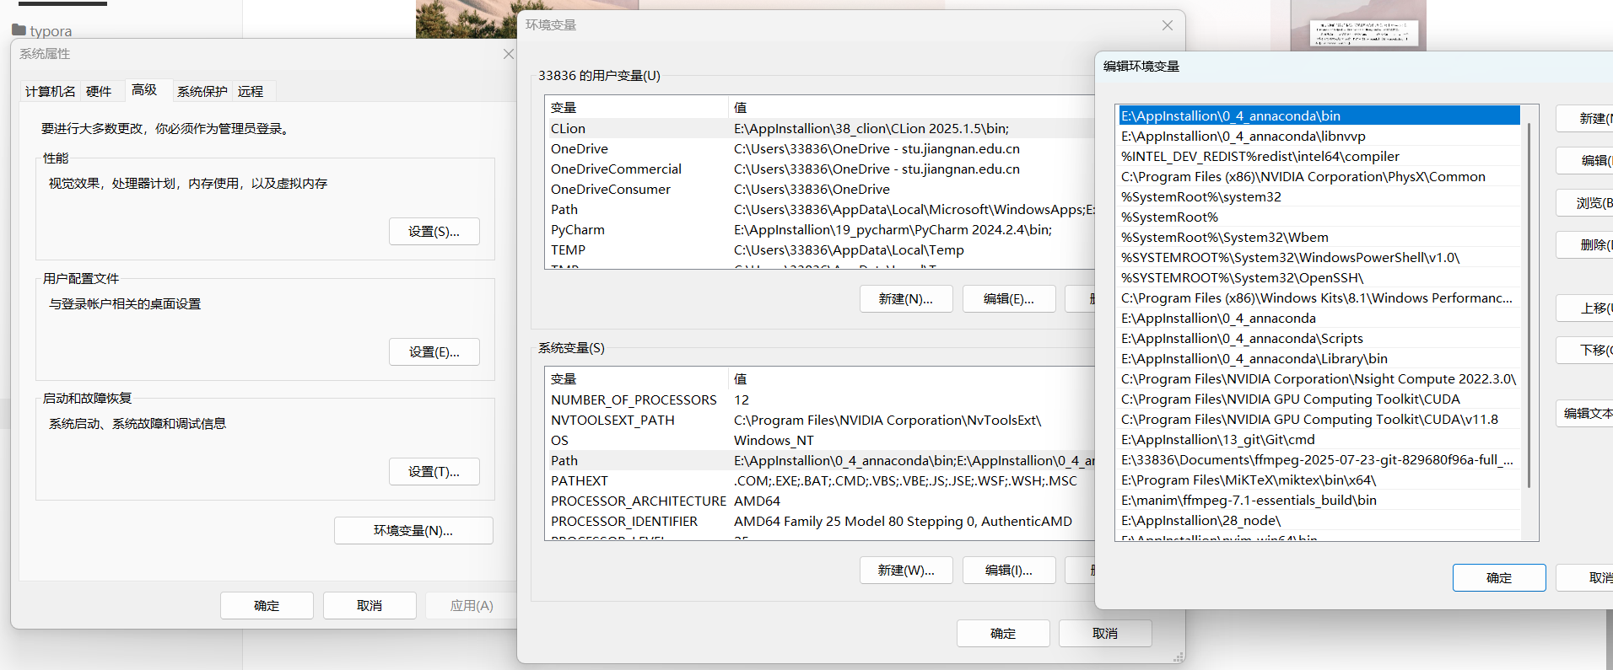Open performance 设置(S)... button
1613x670 pixels.
pos(434,231)
